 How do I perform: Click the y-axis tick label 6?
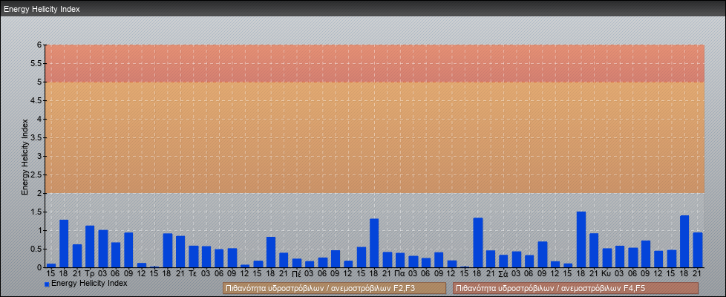tap(39, 45)
